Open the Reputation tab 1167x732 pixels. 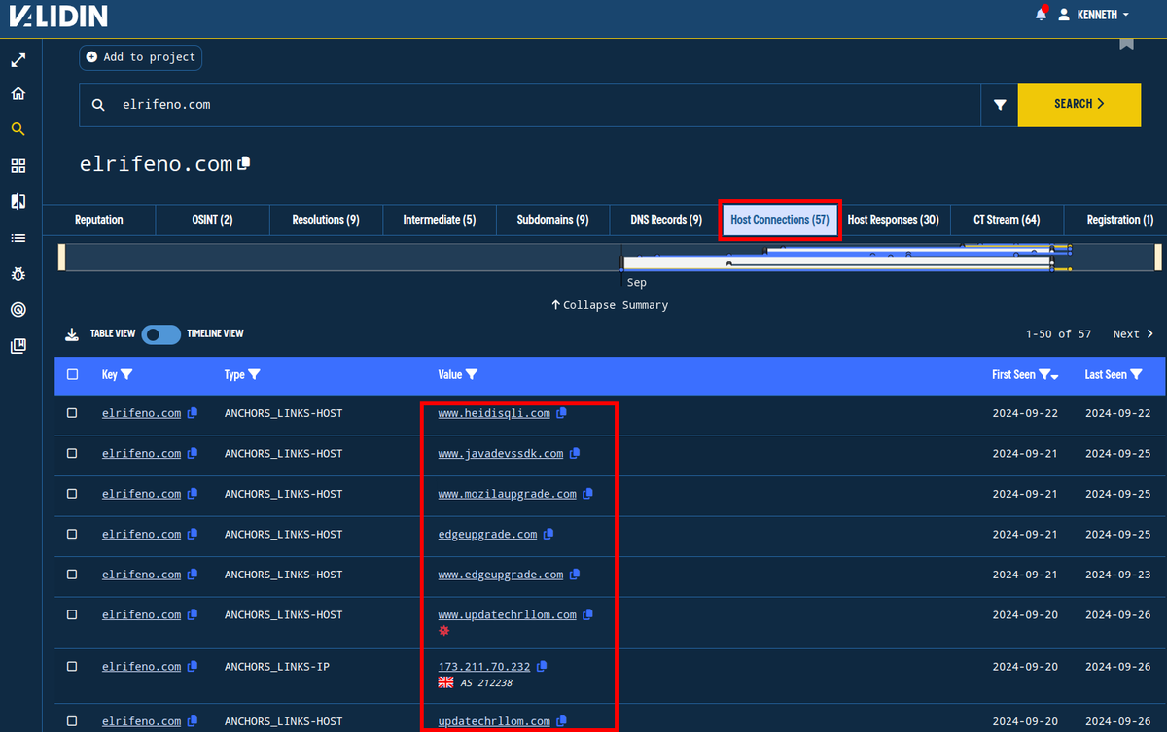click(99, 220)
